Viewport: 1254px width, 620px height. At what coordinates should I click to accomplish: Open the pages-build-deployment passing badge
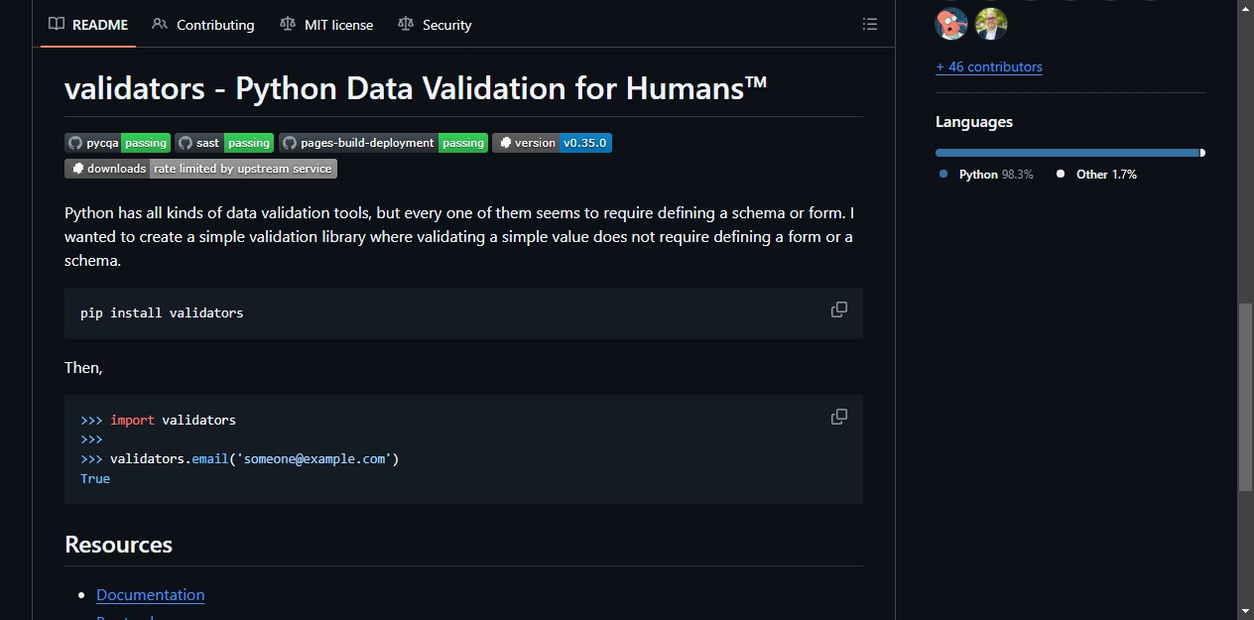click(x=383, y=143)
